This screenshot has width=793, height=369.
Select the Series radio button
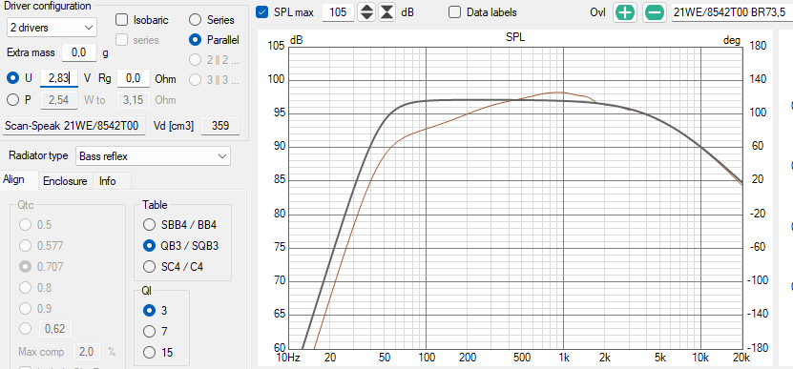click(x=195, y=20)
